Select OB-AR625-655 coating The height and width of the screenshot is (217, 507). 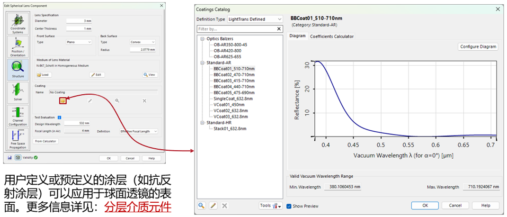coord(227,56)
